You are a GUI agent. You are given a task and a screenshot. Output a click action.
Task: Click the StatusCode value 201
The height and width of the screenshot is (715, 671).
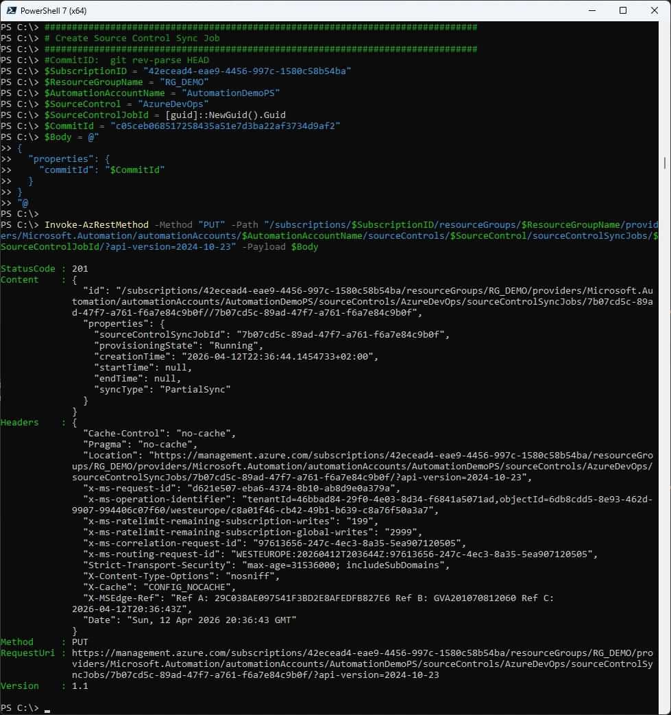point(80,269)
